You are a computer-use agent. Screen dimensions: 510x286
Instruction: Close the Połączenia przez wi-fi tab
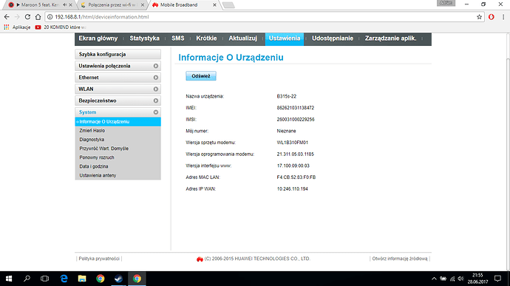point(143,5)
